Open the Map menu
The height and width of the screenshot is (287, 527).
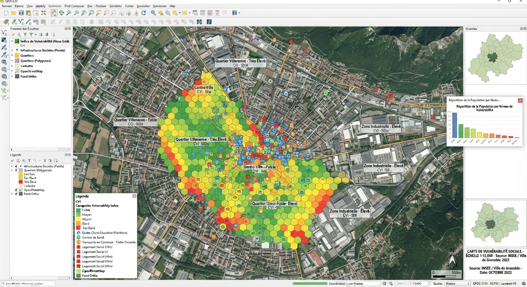[172, 6]
